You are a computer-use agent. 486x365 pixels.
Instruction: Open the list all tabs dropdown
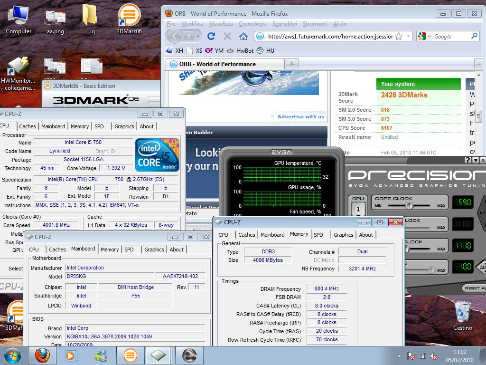(x=478, y=64)
